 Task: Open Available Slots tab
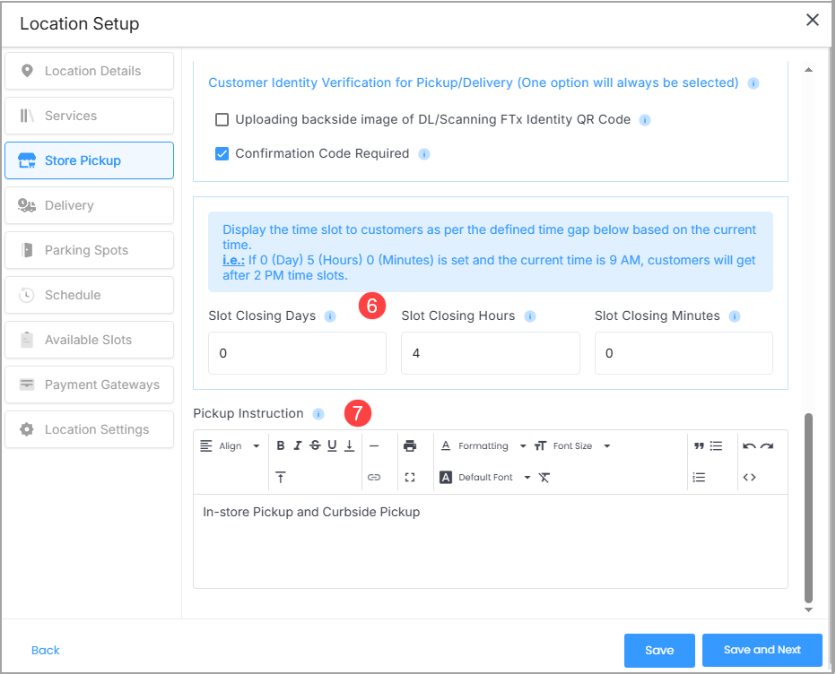pyautogui.click(x=90, y=340)
